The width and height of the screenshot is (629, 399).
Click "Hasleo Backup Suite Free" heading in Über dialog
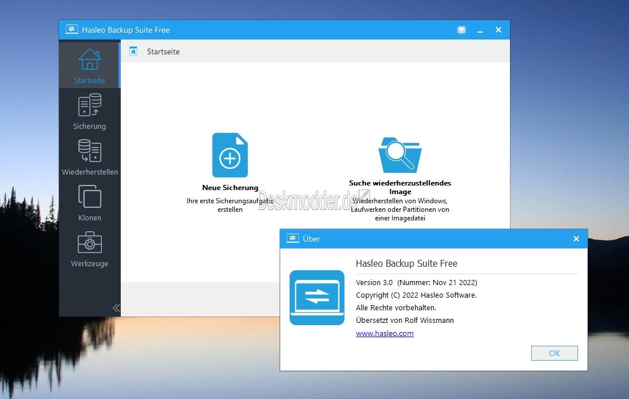406,263
